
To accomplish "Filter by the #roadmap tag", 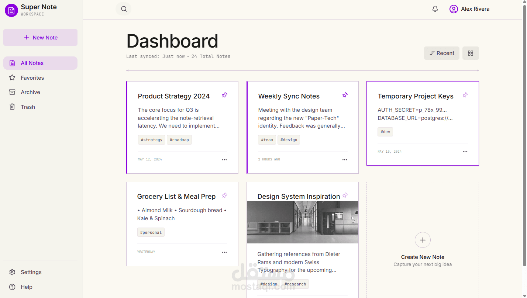I will point(179,140).
